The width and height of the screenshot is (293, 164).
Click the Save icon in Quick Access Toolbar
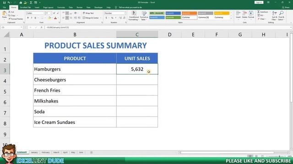coord(4,2)
